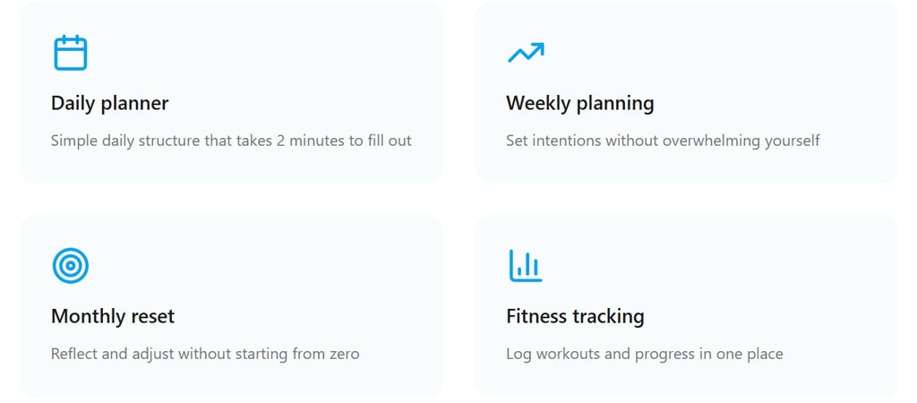Choose the Fitness tracking feature card
Image resolution: width=917 pixels, height=403 pixels.
point(687,306)
